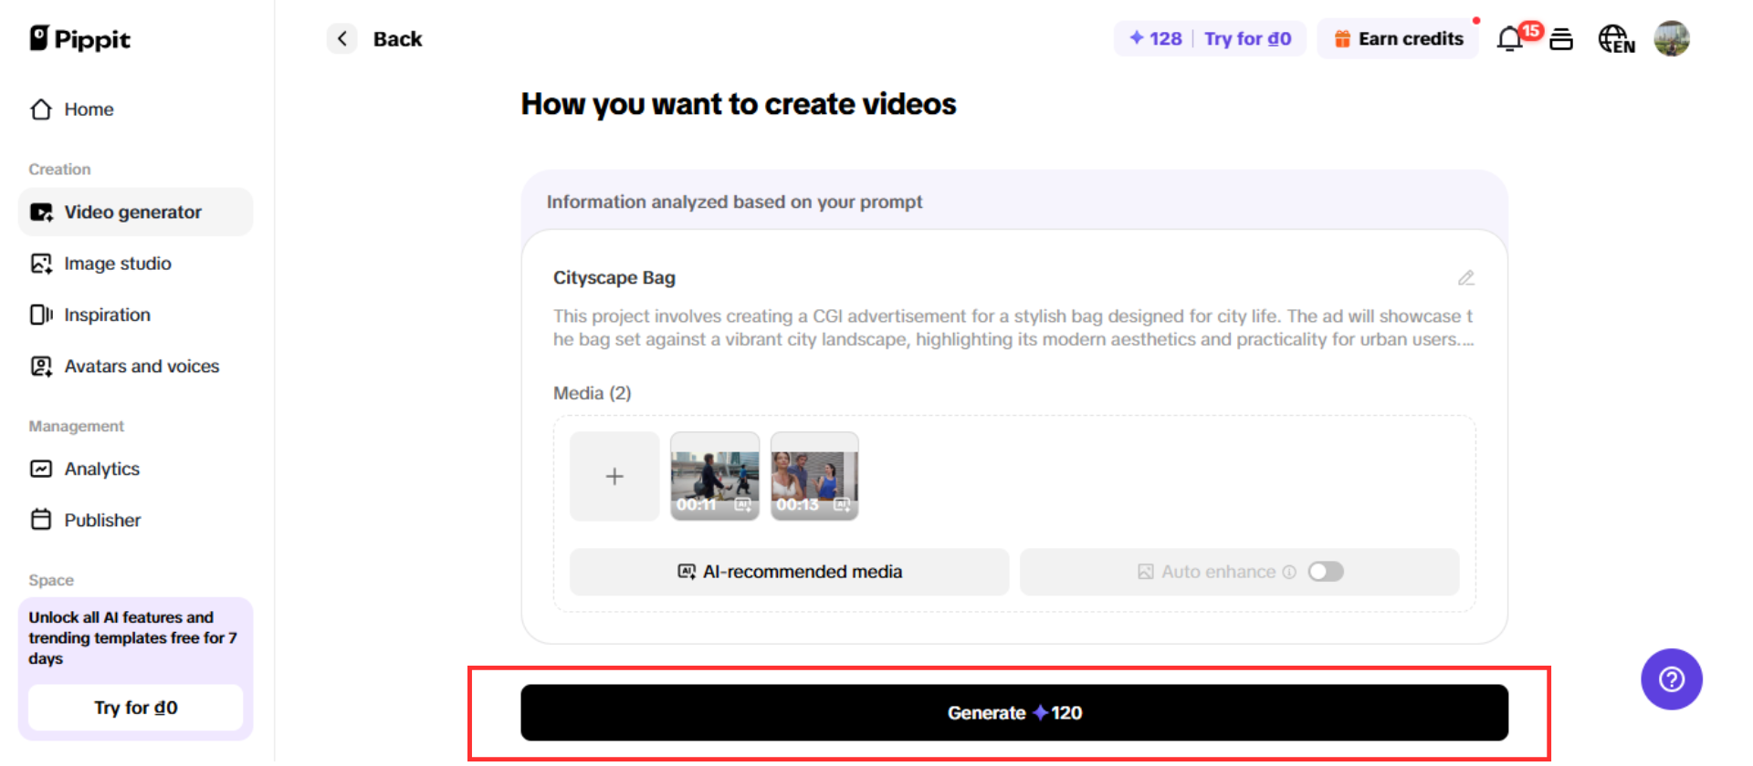Open help question mark button
The height and width of the screenshot is (766, 1753).
pos(1672,679)
